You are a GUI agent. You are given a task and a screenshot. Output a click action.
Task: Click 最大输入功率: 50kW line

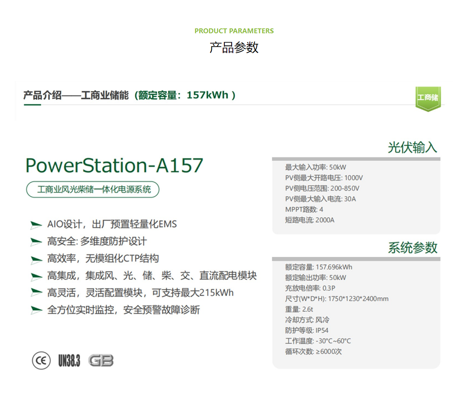(x=316, y=167)
